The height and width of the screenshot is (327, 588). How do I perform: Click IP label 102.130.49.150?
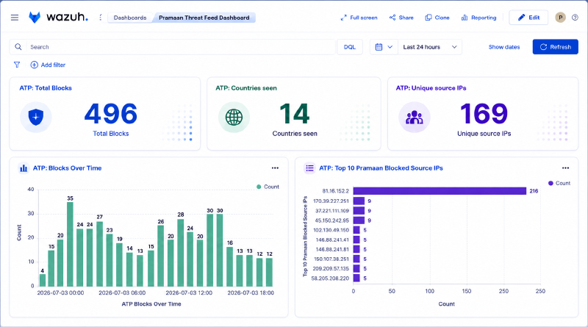coord(331,230)
